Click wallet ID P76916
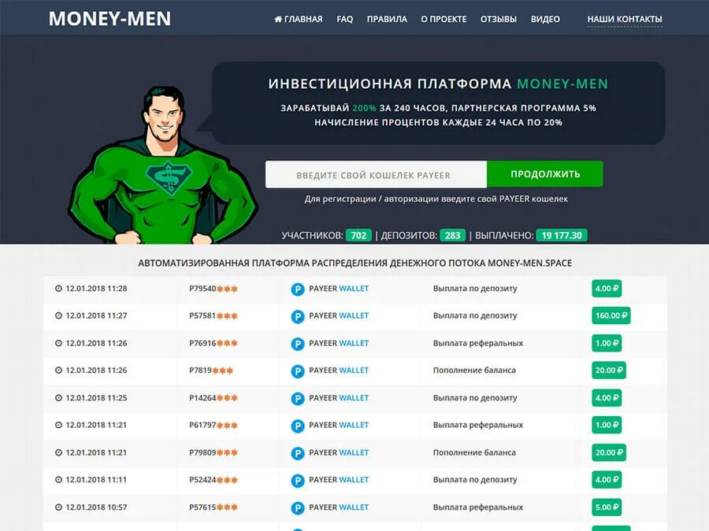Screen dimensions: 709x531 [x=213, y=343]
